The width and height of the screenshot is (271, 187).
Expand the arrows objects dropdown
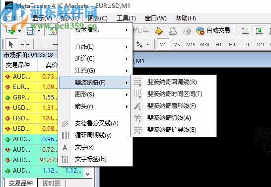click(x=148, y=44)
